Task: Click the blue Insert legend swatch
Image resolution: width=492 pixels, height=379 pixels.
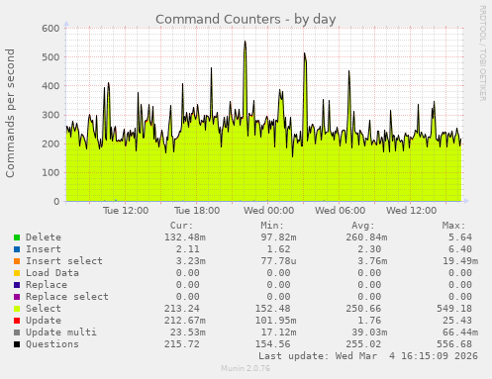Action: pos(17,249)
